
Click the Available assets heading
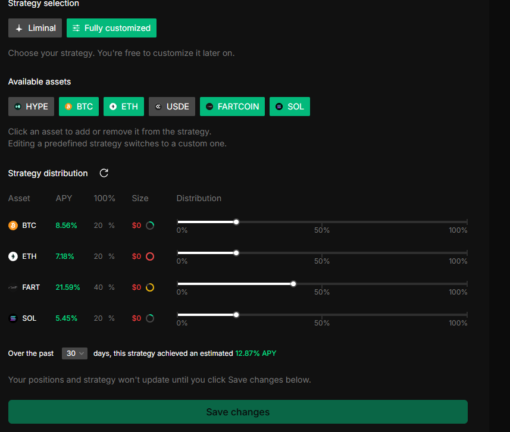(39, 82)
